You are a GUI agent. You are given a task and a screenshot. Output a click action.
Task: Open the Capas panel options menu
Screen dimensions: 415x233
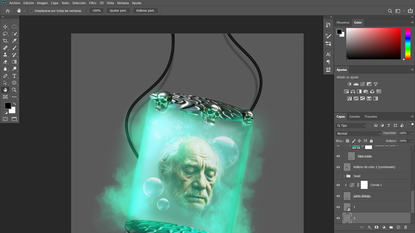click(412, 116)
